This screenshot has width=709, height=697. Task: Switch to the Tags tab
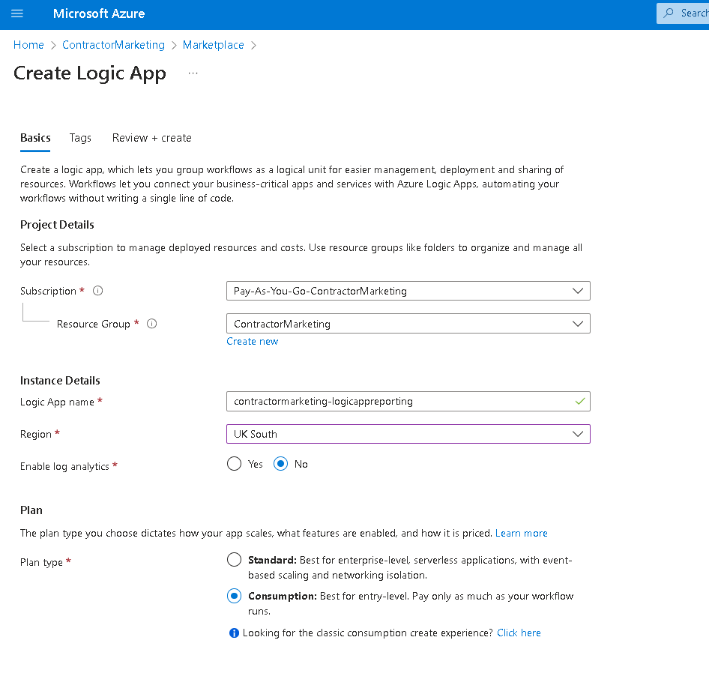[x=80, y=138]
